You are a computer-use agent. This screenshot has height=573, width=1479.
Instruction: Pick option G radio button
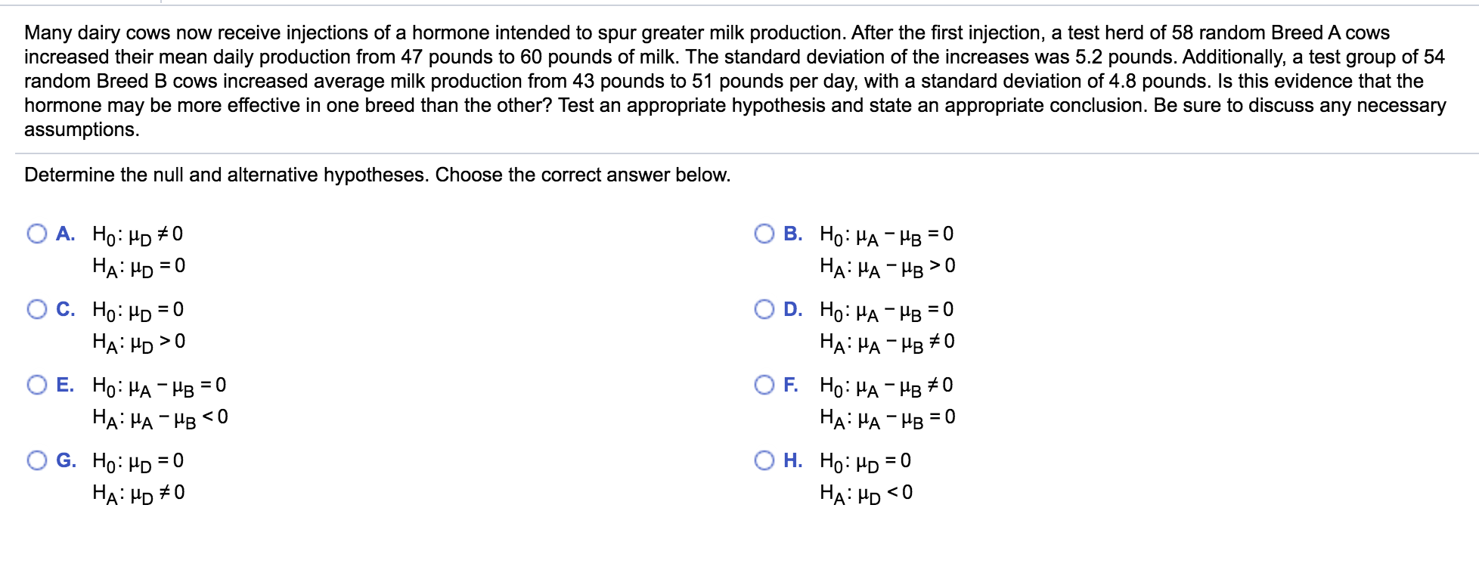click(x=36, y=460)
